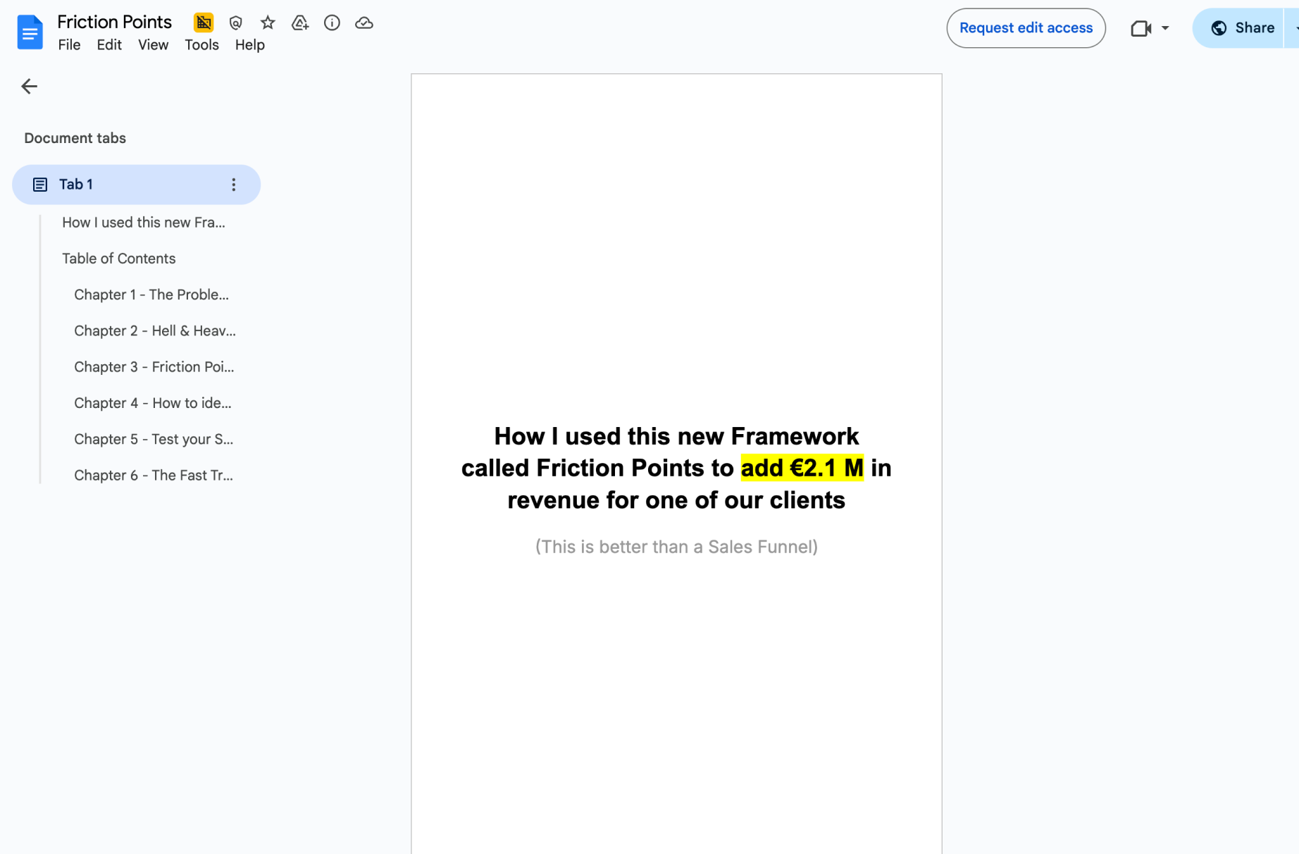Click the yellow external folder warning icon
The image size is (1299, 854).
[203, 23]
